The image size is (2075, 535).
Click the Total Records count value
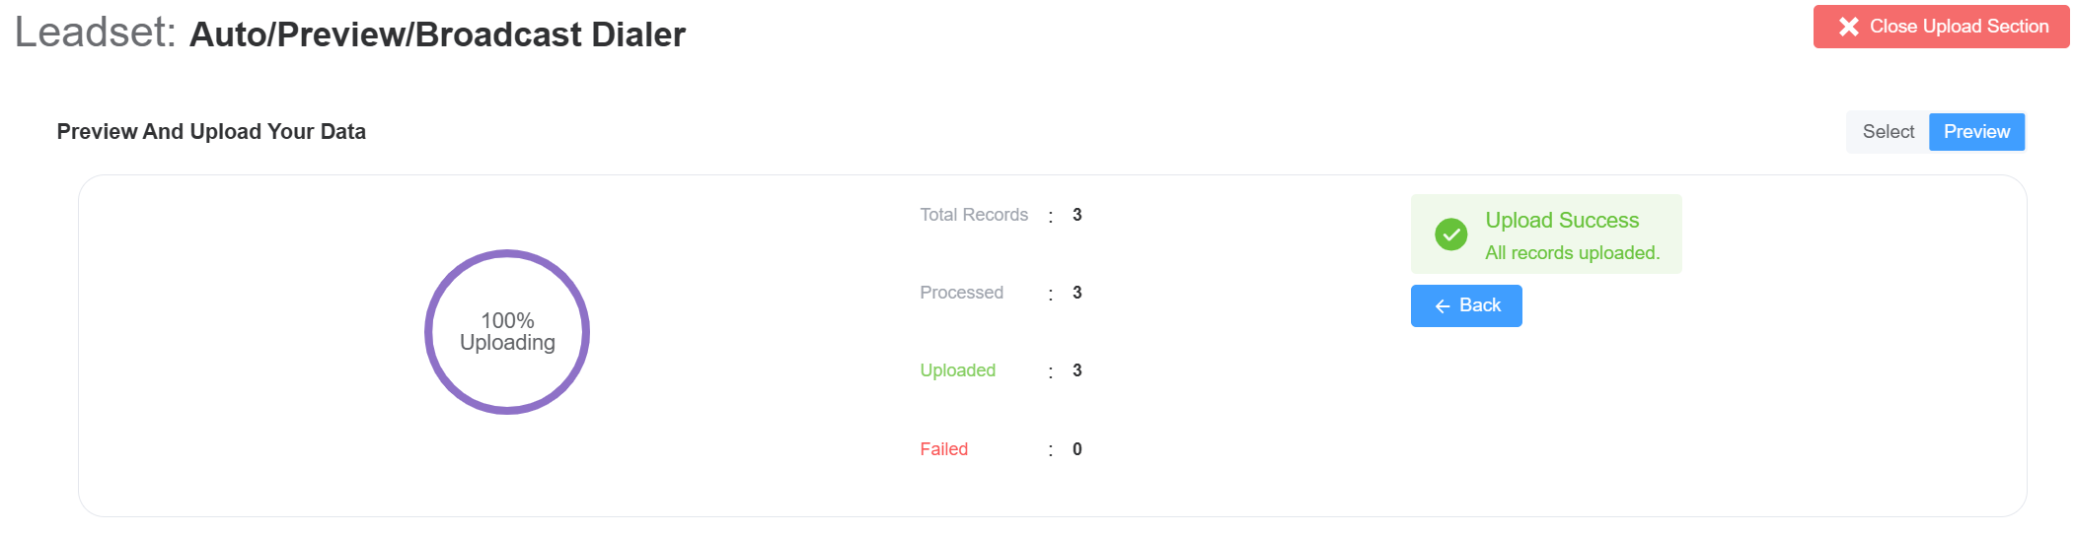(1076, 215)
